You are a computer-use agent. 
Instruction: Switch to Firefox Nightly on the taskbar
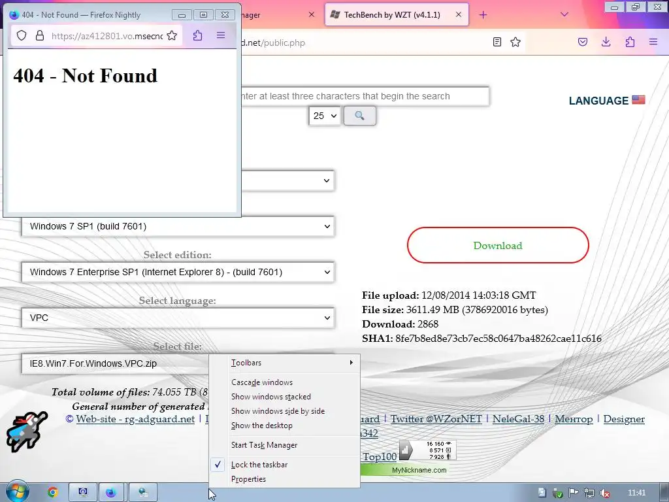tap(111, 493)
